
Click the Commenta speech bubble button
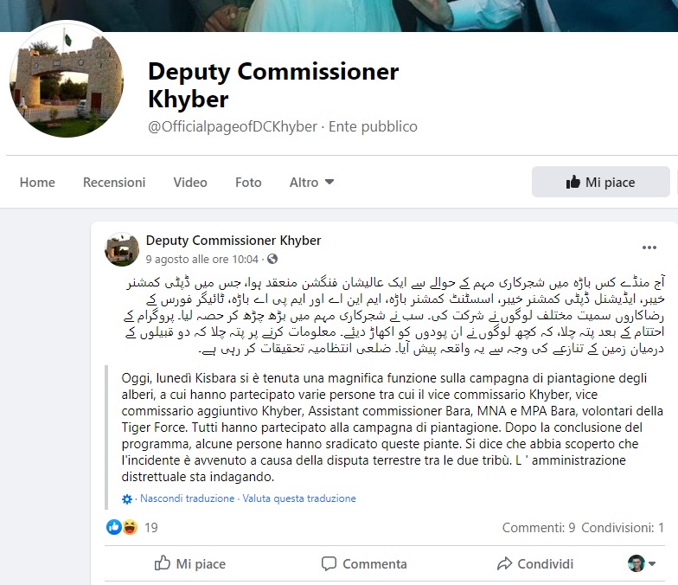click(x=364, y=563)
